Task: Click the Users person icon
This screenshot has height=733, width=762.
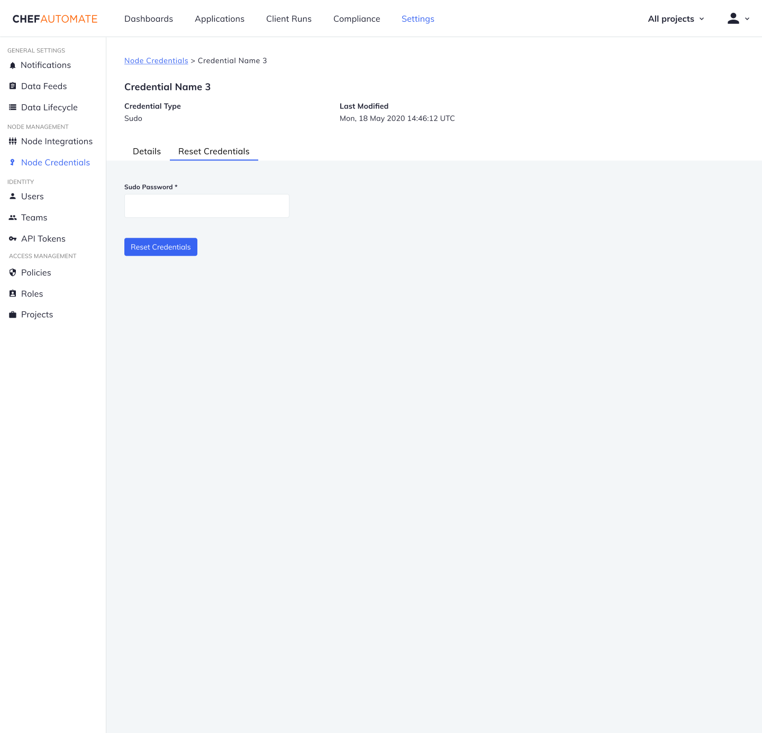Action: [x=13, y=196]
